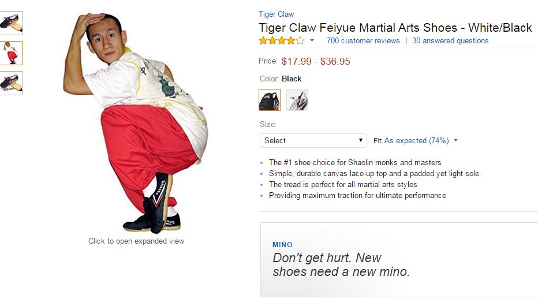Click the Tiger Claw Feiyue product title

pyautogui.click(x=395, y=28)
